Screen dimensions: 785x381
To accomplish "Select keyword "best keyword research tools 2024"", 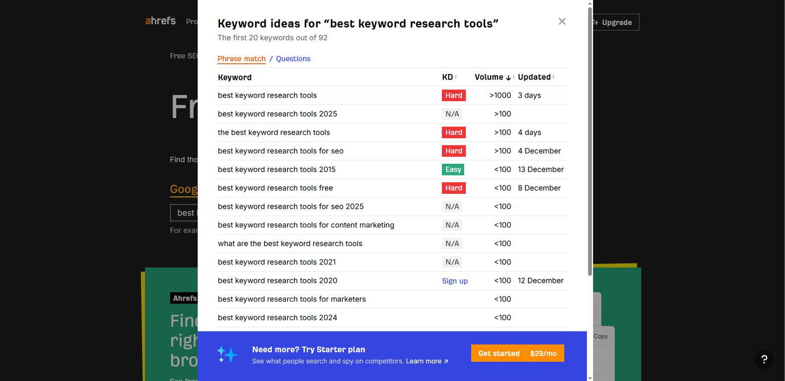I will pos(278,318).
